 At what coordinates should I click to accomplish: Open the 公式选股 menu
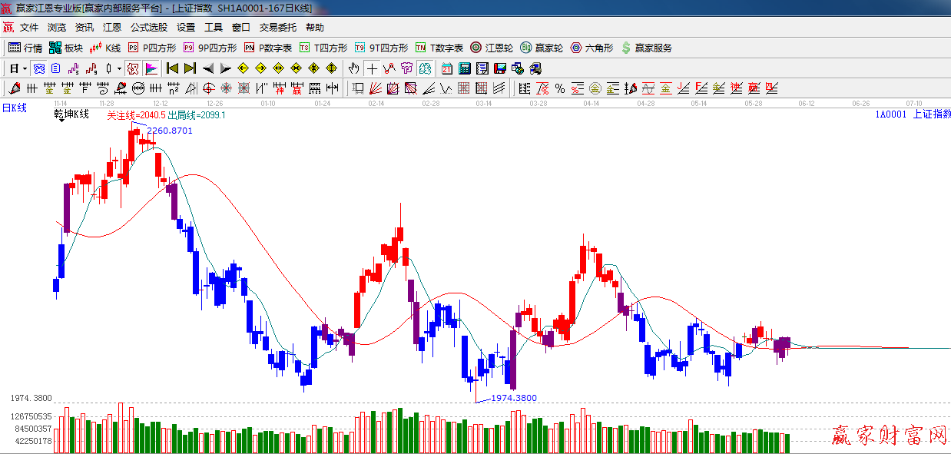click(148, 28)
